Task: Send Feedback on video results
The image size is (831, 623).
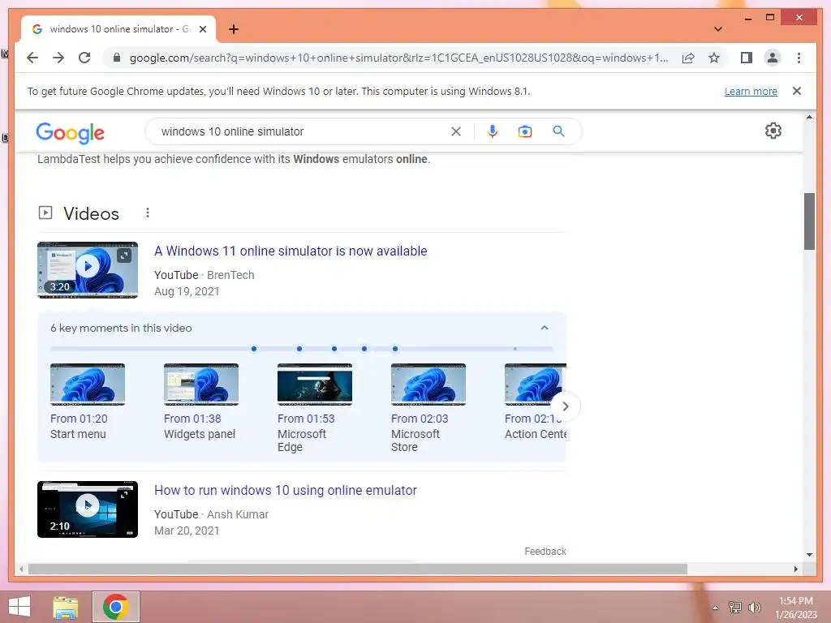Action: pyautogui.click(x=545, y=552)
